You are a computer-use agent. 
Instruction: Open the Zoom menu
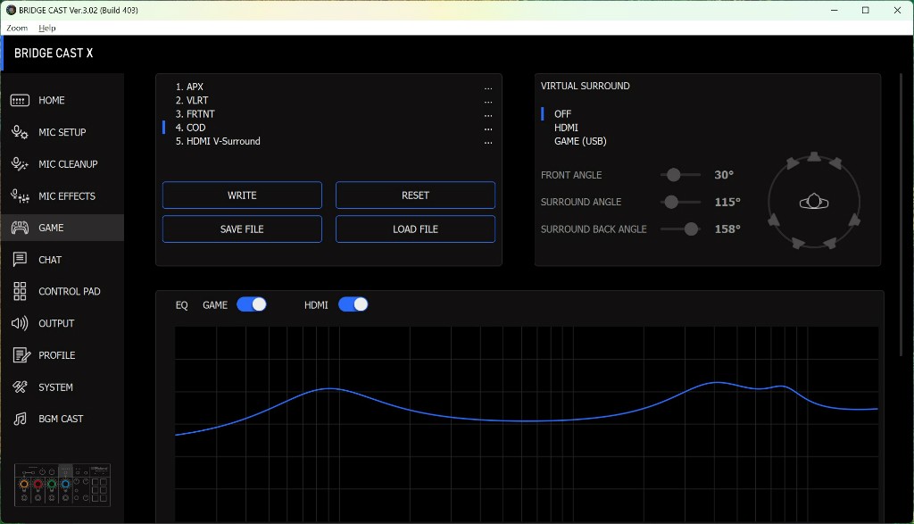tap(17, 29)
